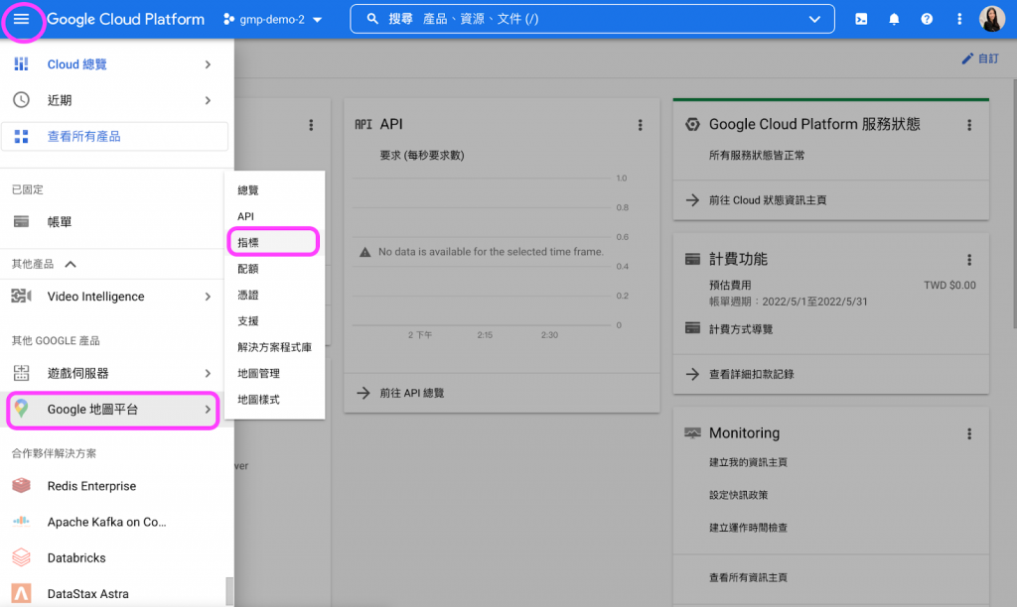1017x607 pixels.
Task: Open 帳單 menu item
Action: point(117,221)
